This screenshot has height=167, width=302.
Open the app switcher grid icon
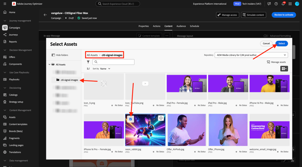290,4
